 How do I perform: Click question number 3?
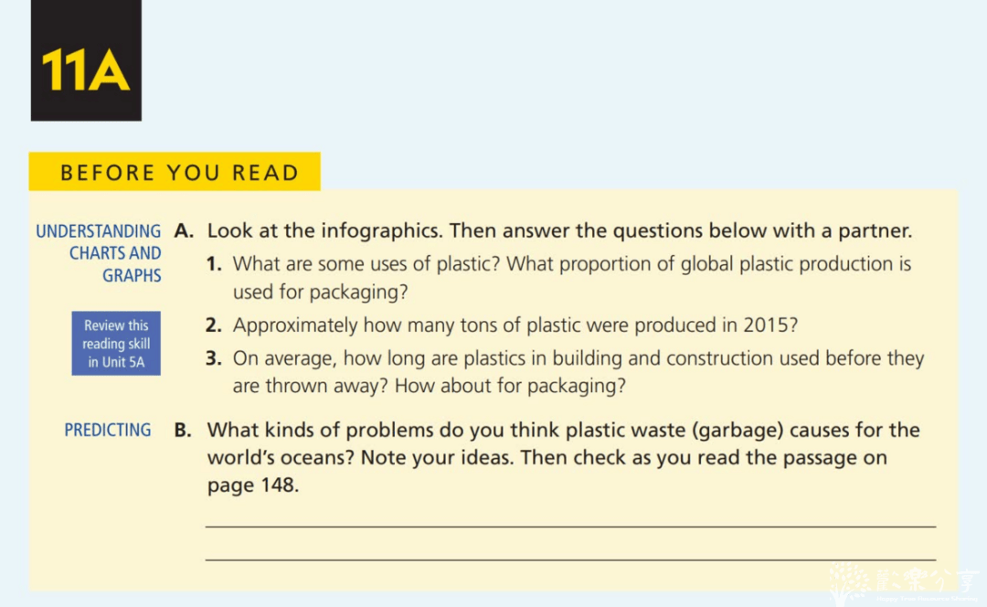[214, 358]
